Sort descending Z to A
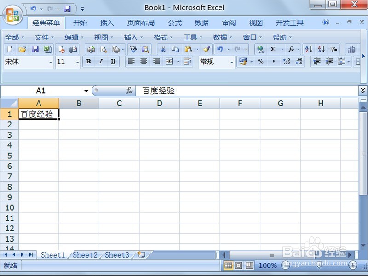The image size is (368, 276). click(x=321, y=49)
